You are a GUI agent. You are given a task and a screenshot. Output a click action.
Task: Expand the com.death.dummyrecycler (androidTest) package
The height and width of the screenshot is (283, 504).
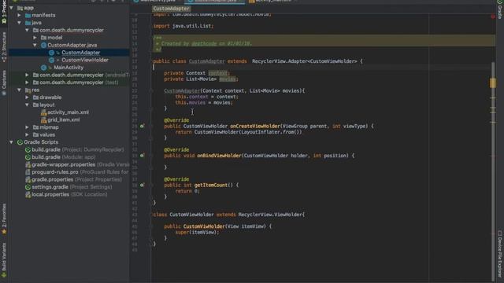click(x=28, y=75)
